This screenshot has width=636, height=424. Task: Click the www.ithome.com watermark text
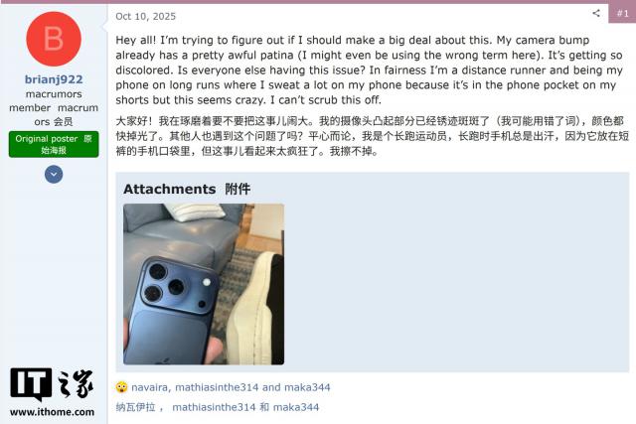point(52,412)
